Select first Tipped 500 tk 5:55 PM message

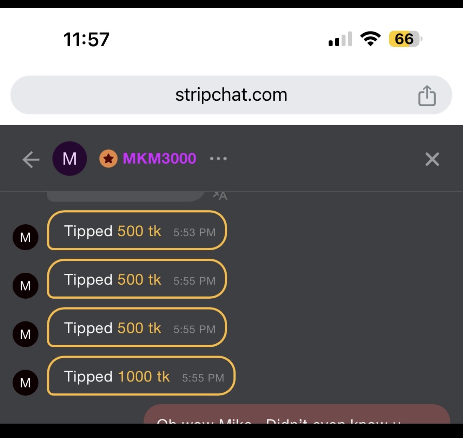[x=137, y=279]
